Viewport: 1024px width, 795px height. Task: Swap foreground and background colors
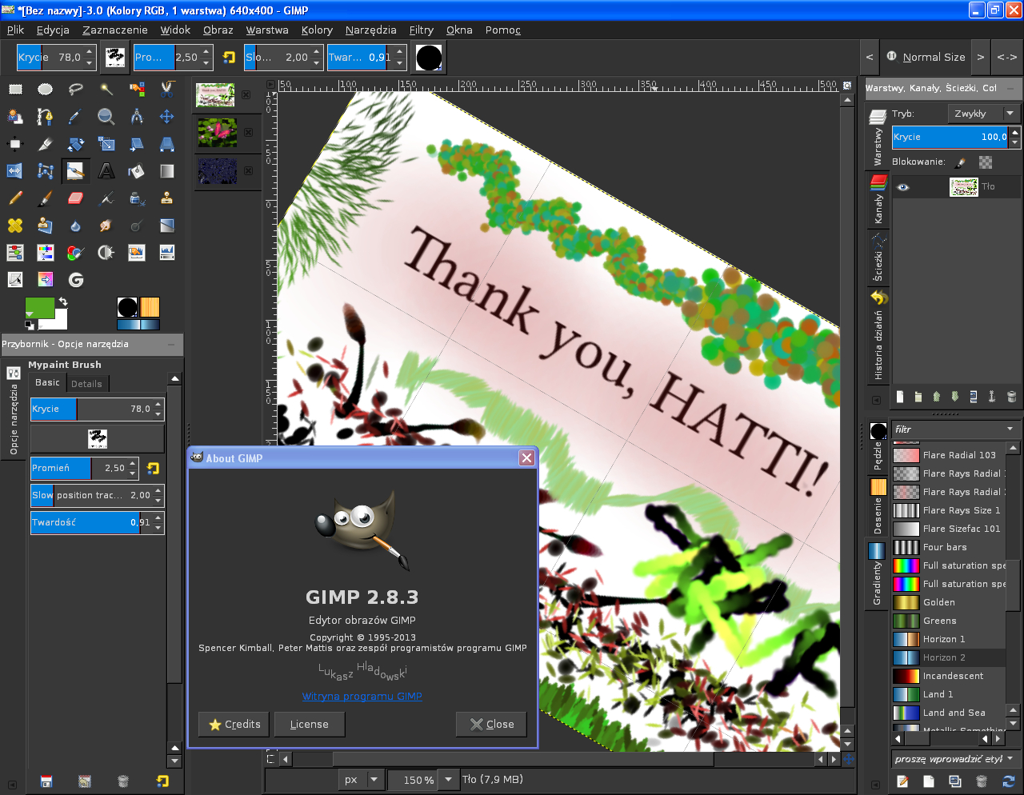63,302
